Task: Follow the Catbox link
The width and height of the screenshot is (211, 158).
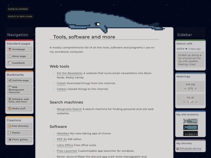Action: click(x=62, y=89)
